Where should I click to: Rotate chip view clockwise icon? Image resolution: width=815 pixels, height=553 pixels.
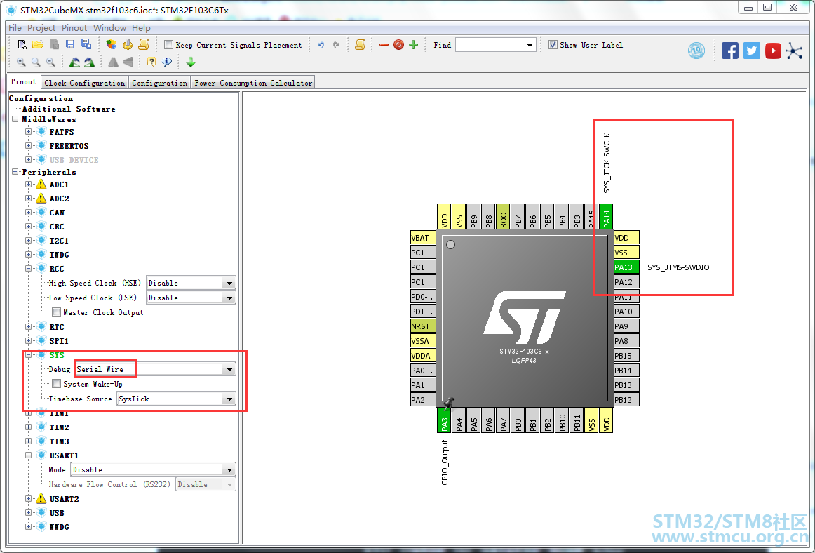89,62
